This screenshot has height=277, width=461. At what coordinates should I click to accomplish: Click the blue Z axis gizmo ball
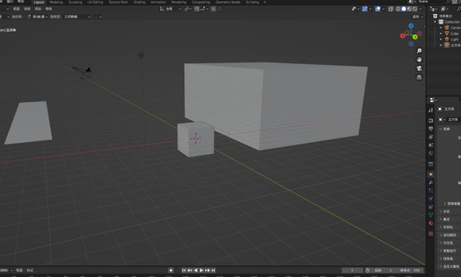tap(411, 26)
